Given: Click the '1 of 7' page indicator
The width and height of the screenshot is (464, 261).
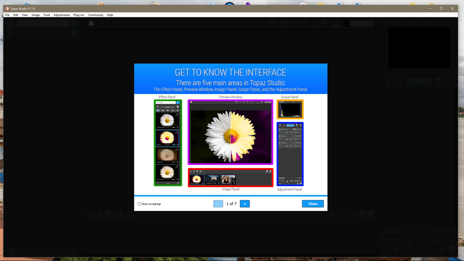Looking at the screenshot, I should point(231,204).
